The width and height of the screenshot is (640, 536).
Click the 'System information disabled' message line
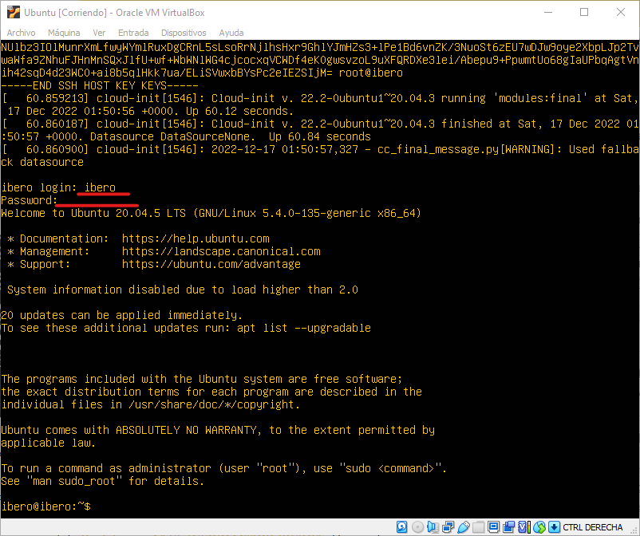pos(183,290)
